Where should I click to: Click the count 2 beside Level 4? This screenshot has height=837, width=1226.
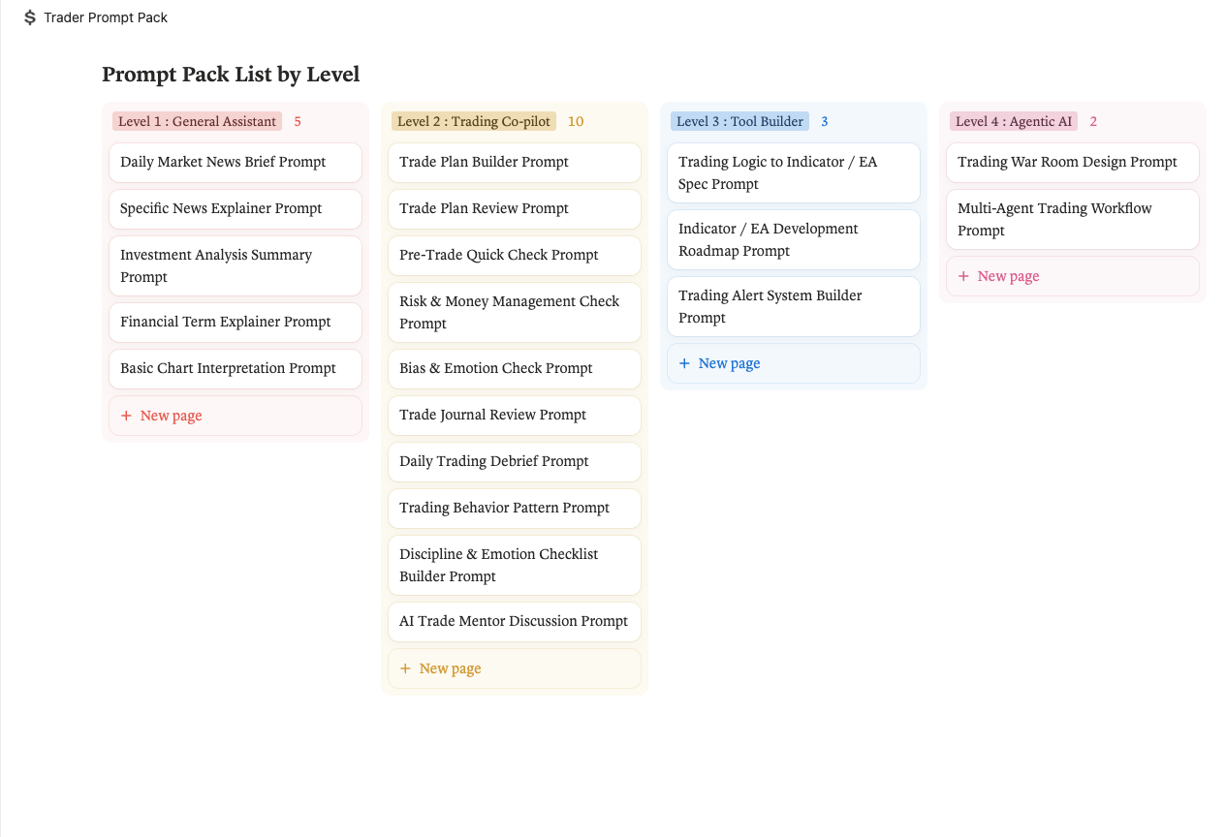(1093, 121)
